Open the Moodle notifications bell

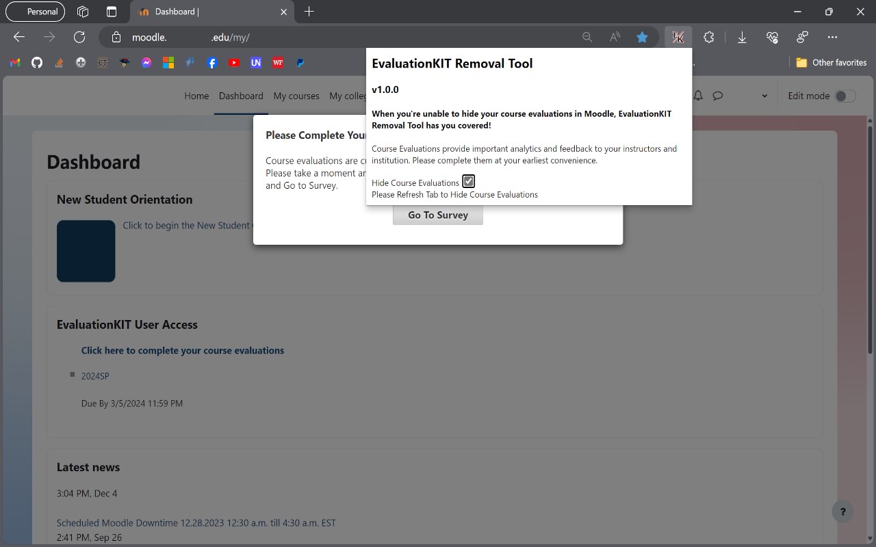tap(698, 96)
